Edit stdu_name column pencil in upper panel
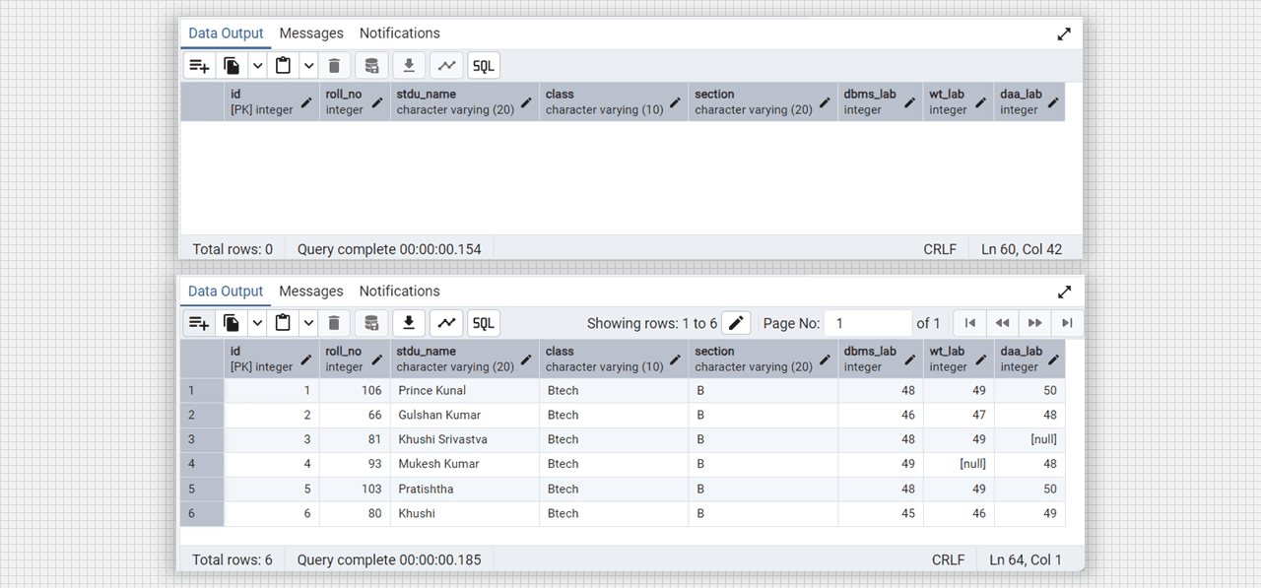 [527, 102]
